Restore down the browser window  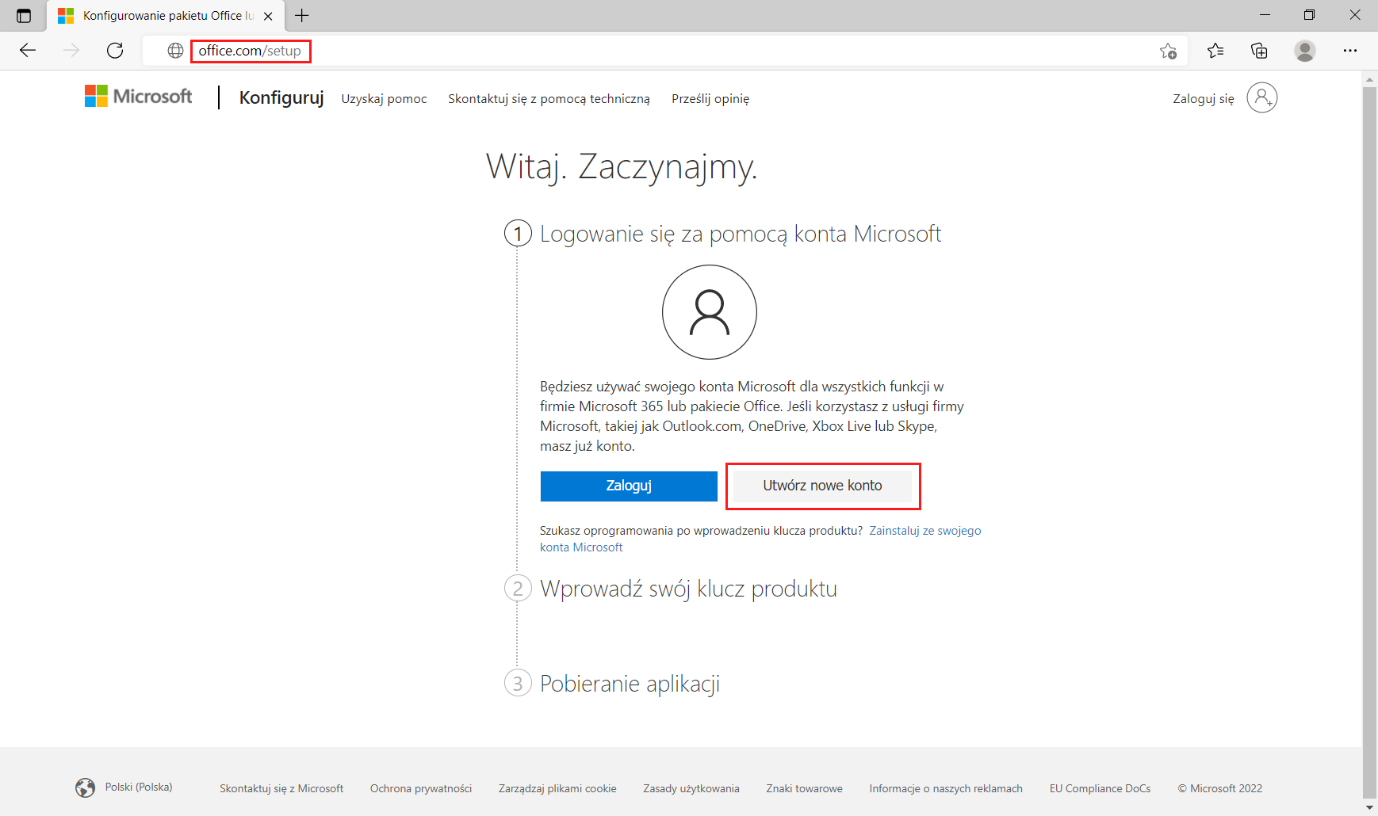click(1309, 15)
